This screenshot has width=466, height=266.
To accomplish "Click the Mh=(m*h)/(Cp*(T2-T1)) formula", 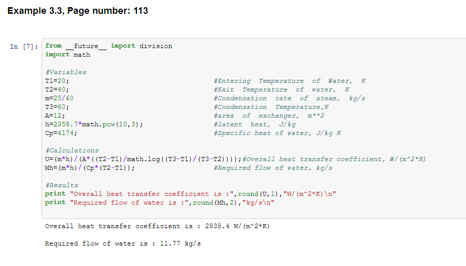I will point(93,168).
